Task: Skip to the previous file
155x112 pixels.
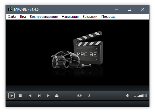Action: click(30, 96)
